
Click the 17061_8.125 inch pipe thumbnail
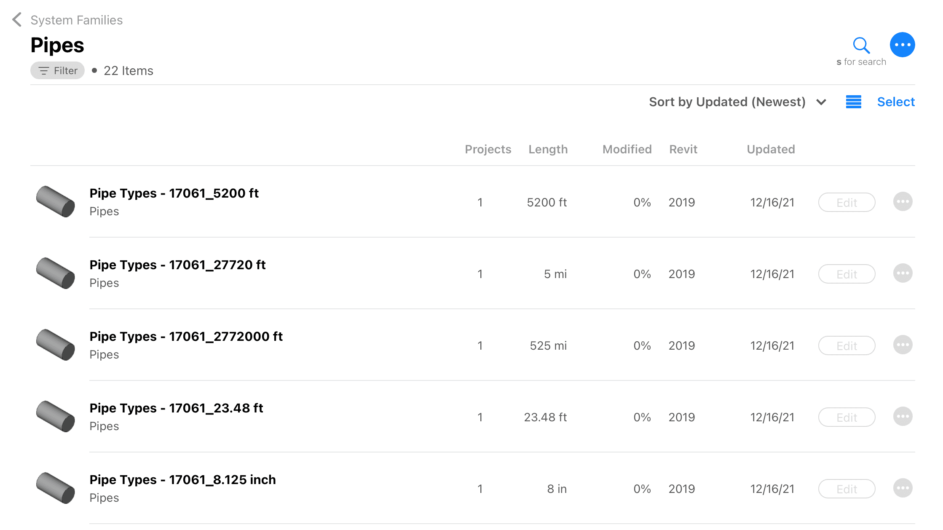[56, 488]
